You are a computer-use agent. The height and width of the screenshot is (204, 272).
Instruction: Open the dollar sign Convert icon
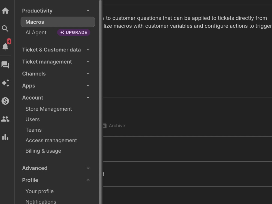tap(5, 101)
